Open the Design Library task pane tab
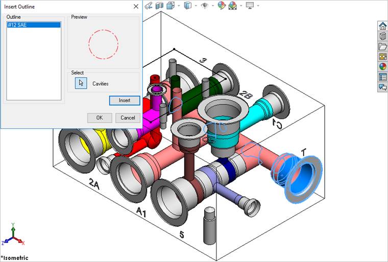388x262 pixels. click(382, 36)
